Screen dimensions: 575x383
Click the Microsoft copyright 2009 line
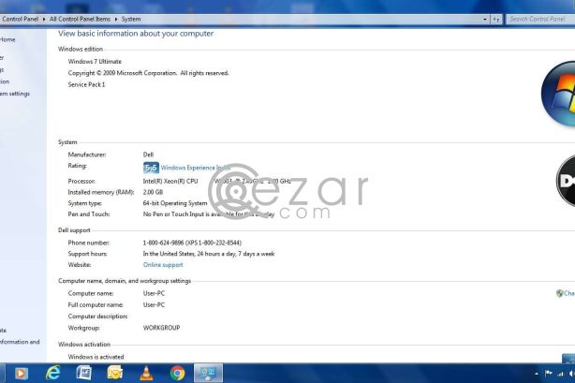148,73
